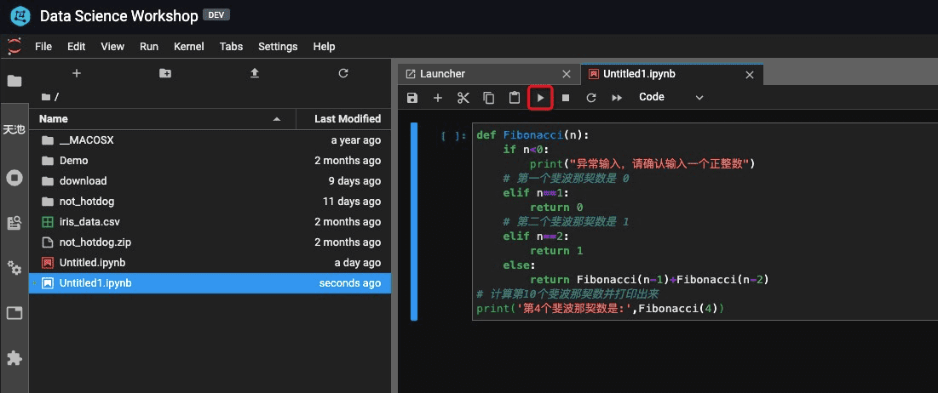Close the Launcher tab
Image resolution: width=938 pixels, height=393 pixels.
pyautogui.click(x=567, y=75)
